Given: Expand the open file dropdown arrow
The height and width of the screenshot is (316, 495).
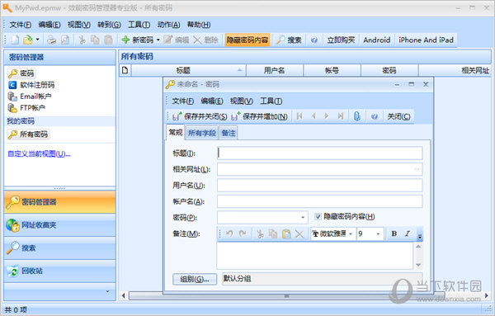Looking at the screenshot, I should pos(38,40).
